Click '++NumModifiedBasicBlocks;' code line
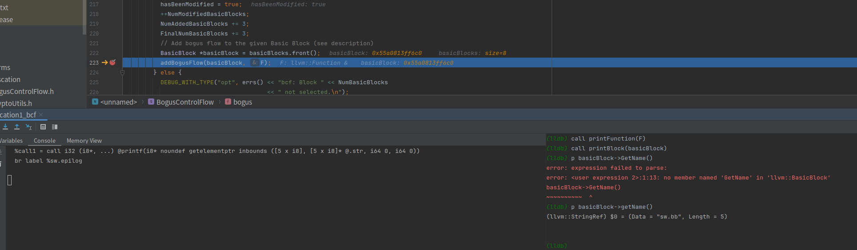The image size is (857, 250). pyautogui.click(x=204, y=14)
